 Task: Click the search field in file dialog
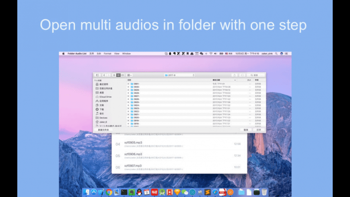pyautogui.click(x=255, y=75)
